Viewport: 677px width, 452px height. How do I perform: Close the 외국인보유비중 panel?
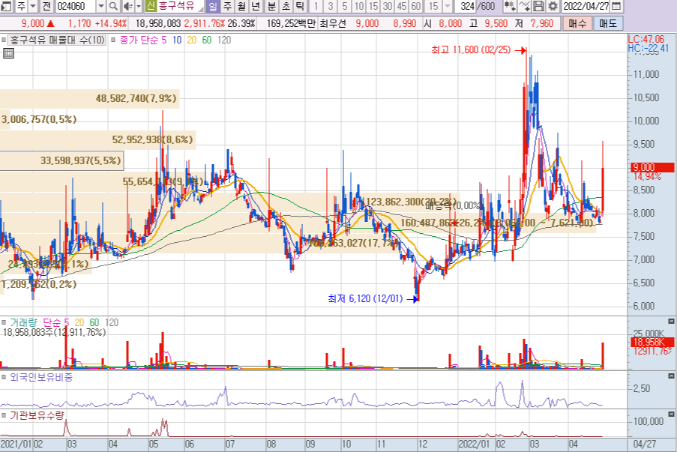point(671,376)
